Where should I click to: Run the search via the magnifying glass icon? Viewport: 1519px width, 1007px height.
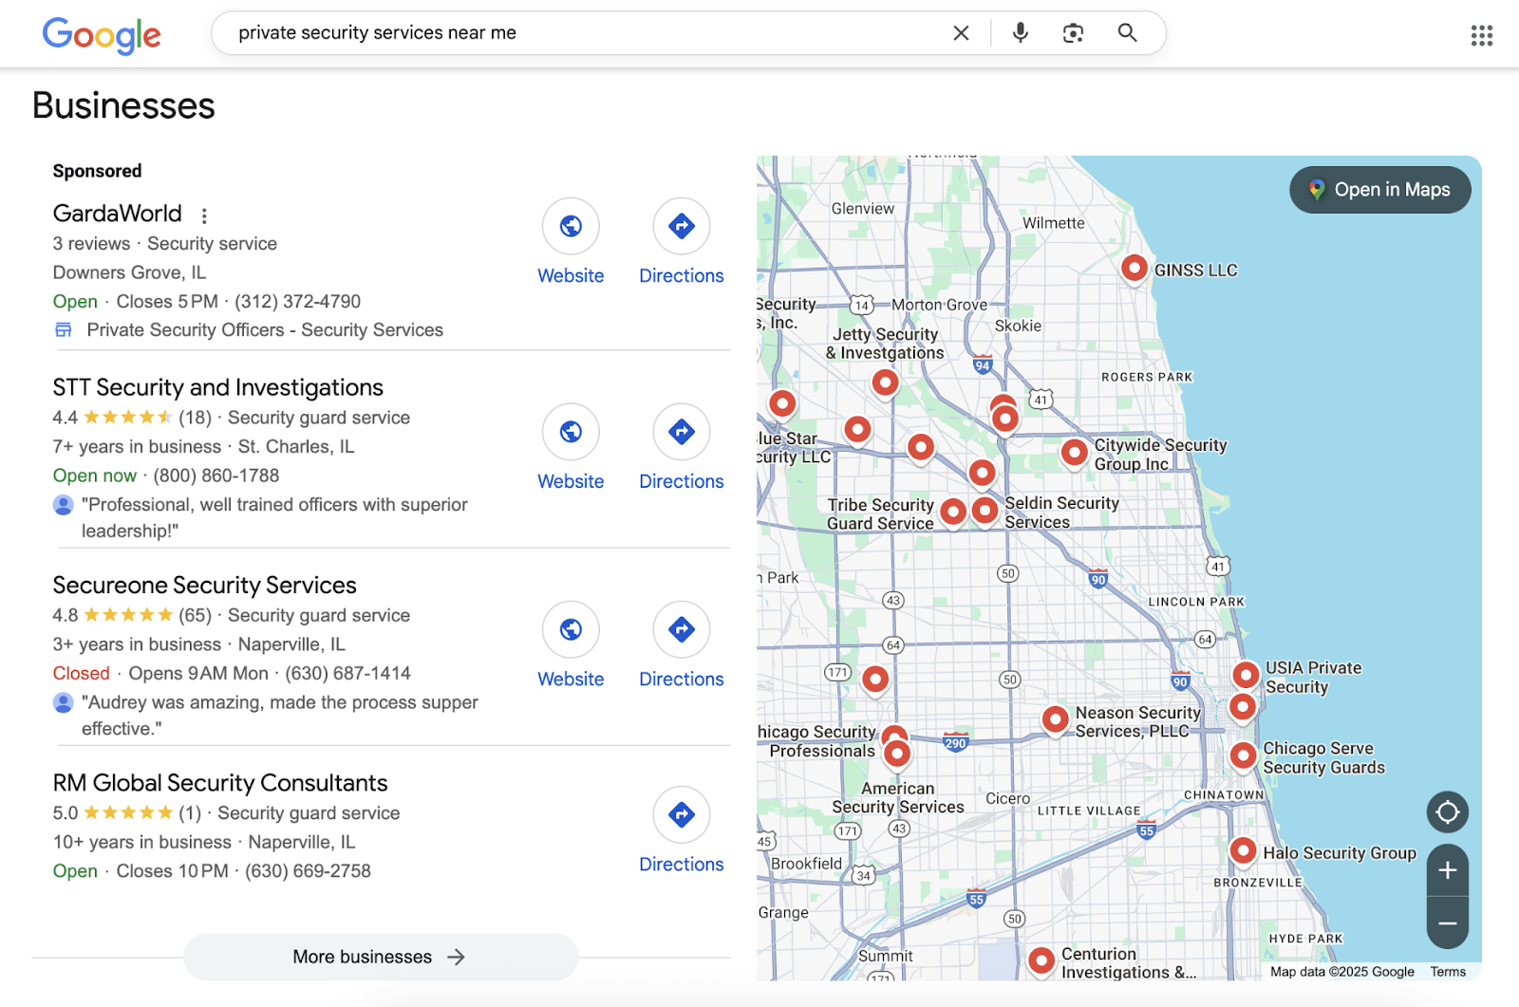(x=1126, y=32)
